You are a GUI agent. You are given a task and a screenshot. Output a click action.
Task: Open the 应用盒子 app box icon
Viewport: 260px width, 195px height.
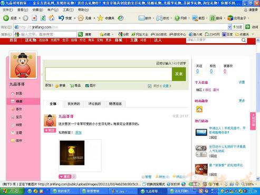[230, 18]
